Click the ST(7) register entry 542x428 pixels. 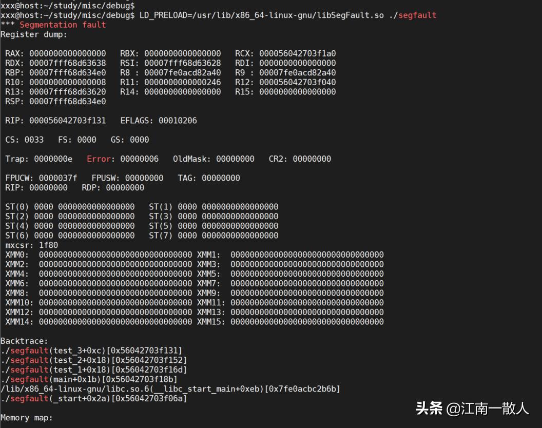click(214, 236)
